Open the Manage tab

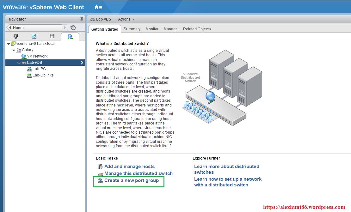tap(170, 29)
